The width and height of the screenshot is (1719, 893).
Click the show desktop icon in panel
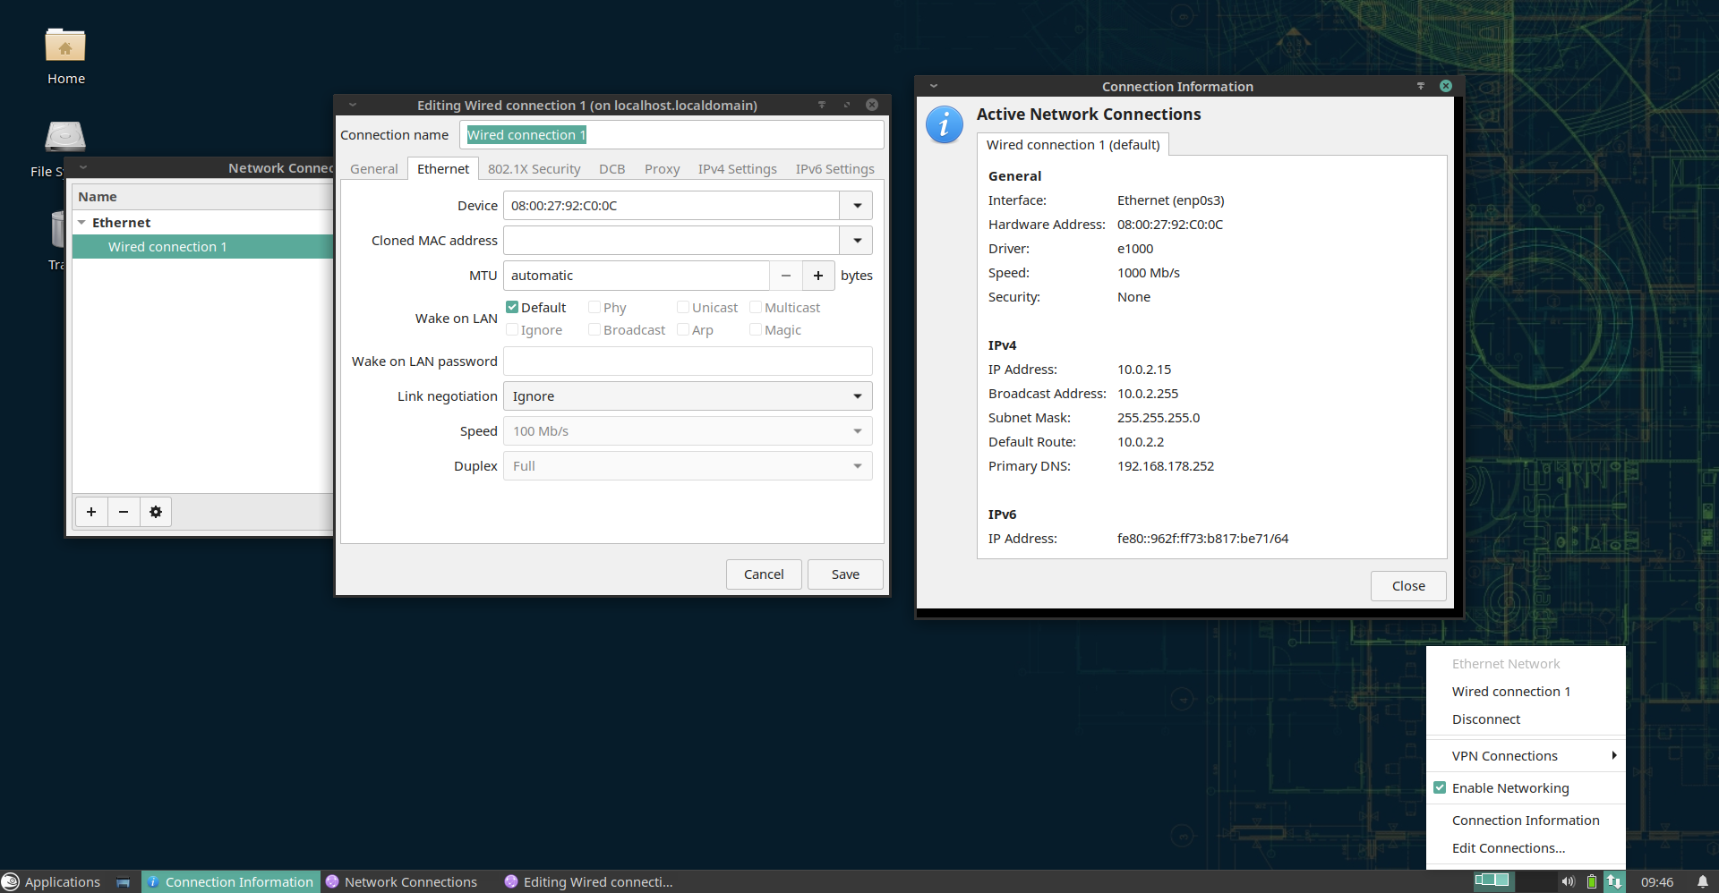pos(124,882)
